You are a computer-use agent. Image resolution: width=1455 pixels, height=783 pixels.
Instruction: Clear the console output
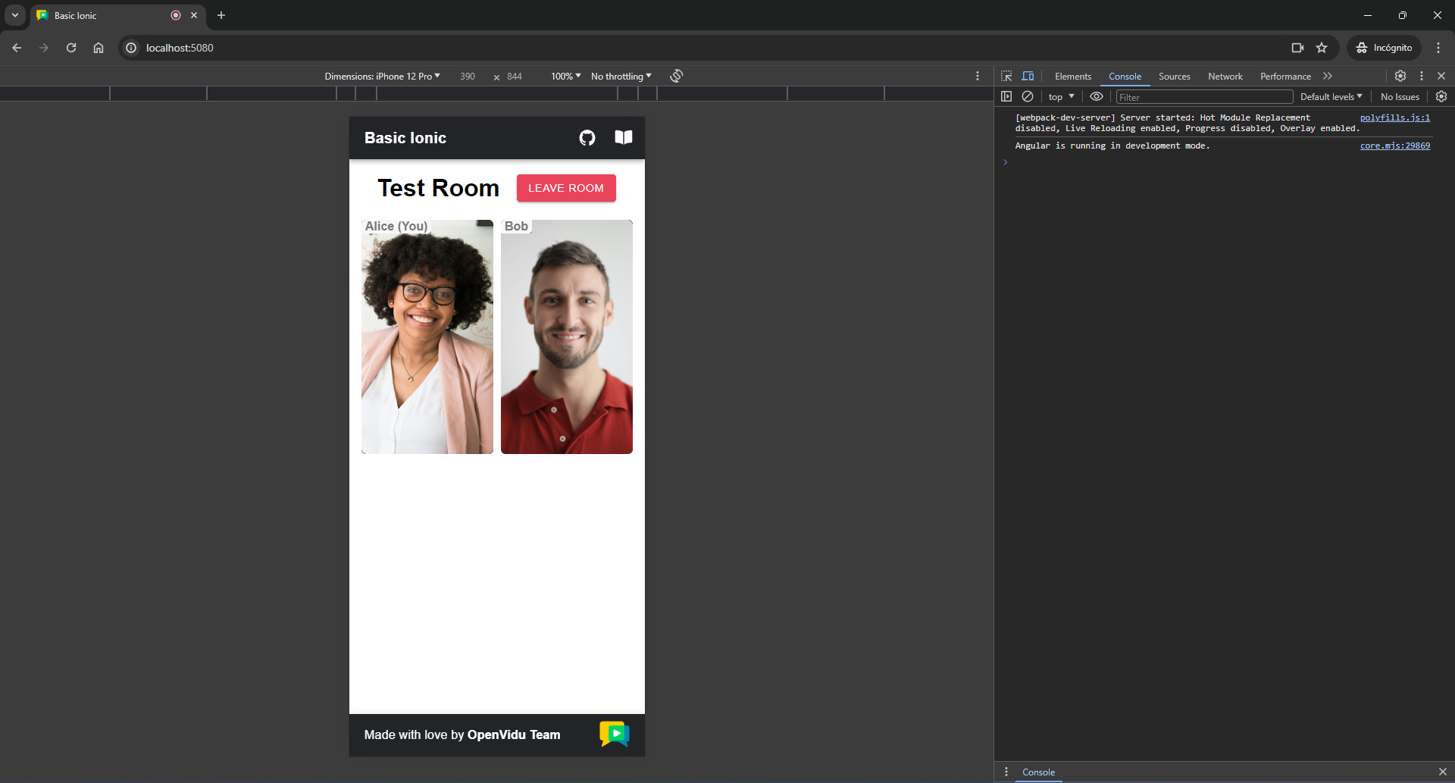click(x=1028, y=96)
